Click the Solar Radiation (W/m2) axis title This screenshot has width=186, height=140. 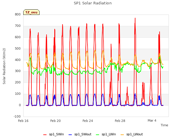(x=4, y=66)
